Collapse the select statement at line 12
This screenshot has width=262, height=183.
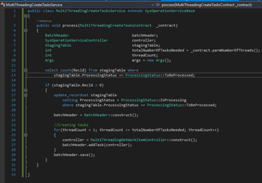tap(26, 70)
